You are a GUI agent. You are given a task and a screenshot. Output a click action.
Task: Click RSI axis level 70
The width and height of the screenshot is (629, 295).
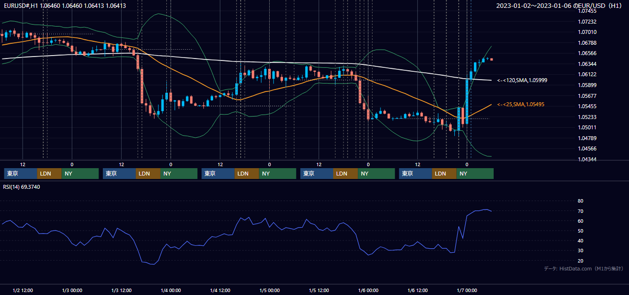tap(580, 211)
